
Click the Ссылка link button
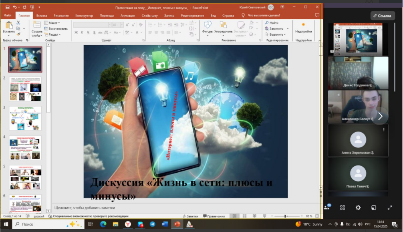tap(382, 16)
